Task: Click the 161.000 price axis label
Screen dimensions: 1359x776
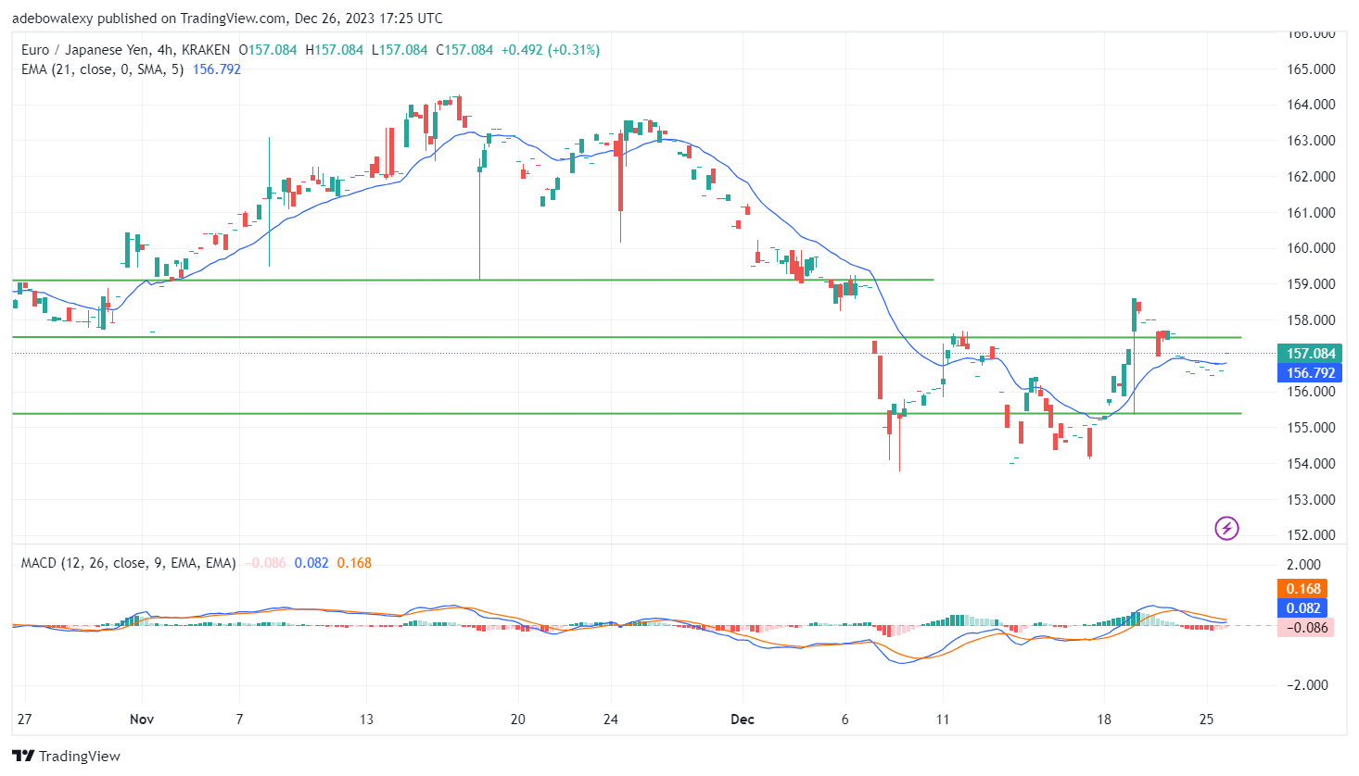Action: 1311,213
